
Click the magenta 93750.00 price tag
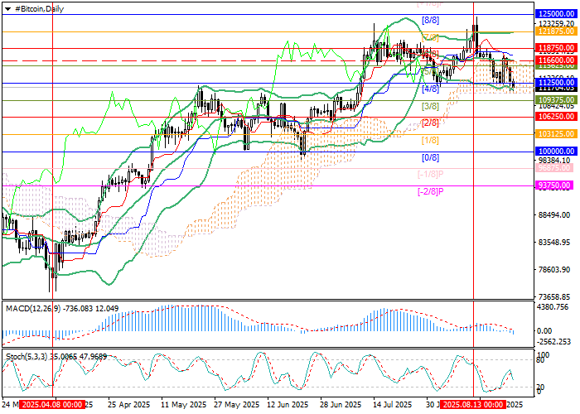click(x=556, y=186)
